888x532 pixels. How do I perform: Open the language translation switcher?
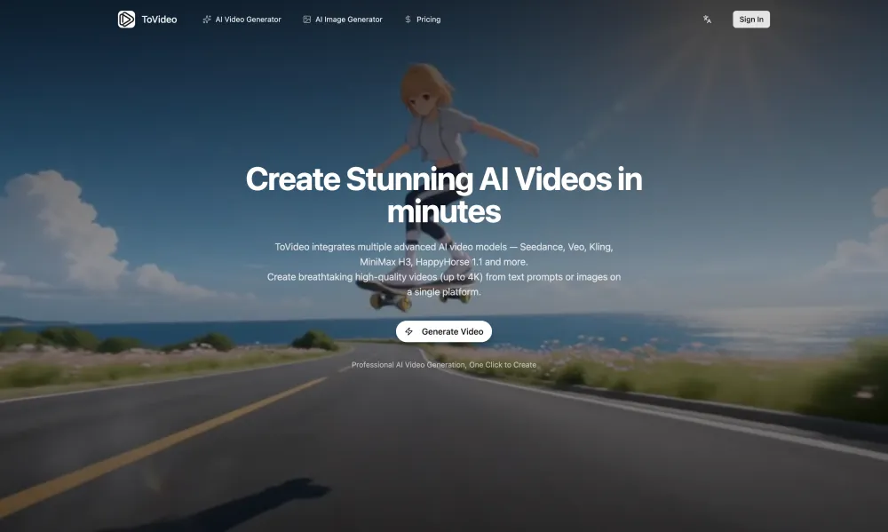tap(708, 20)
